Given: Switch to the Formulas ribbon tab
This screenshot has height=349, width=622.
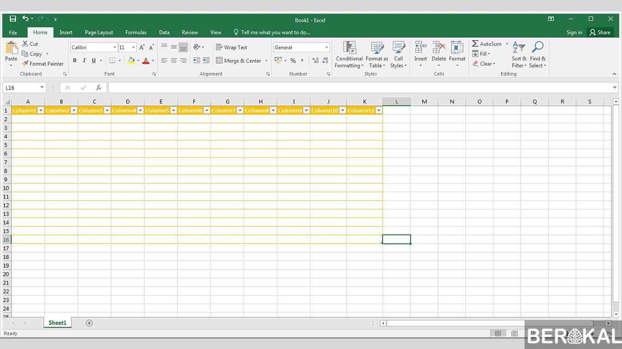Looking at the screenshot, I should coord(136,32).
